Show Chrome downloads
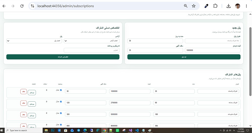 (228, 6)
